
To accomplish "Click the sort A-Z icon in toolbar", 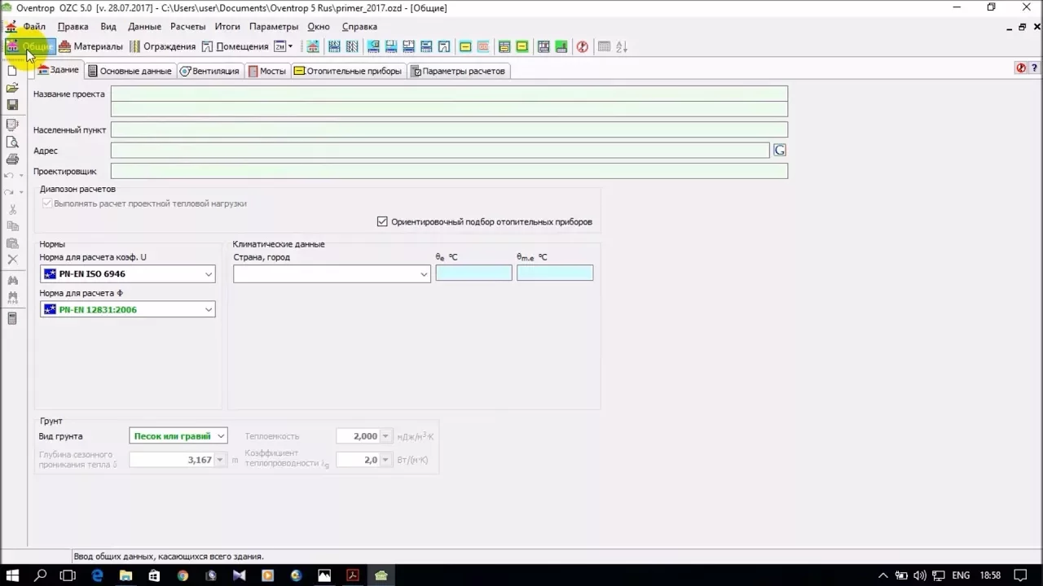I will pyautogui.click(x=622, y=46).
